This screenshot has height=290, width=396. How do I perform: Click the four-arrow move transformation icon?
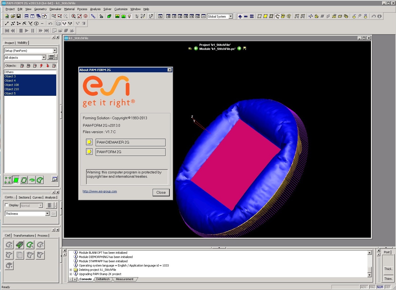pos(311,16)
